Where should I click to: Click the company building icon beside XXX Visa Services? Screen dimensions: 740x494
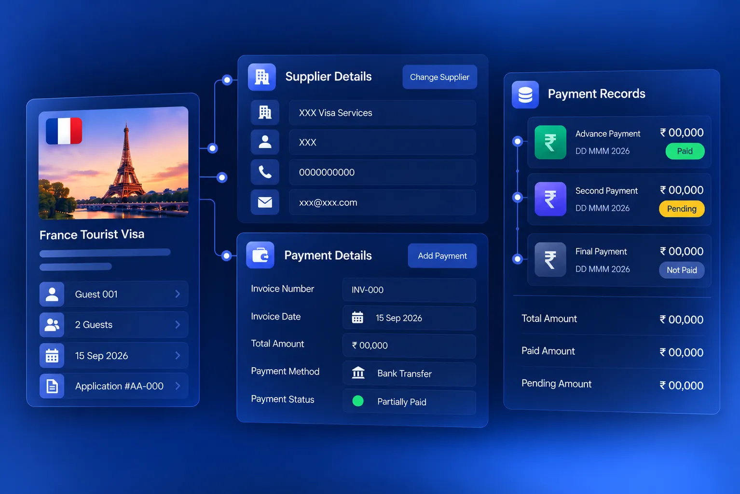pos(265,112)
